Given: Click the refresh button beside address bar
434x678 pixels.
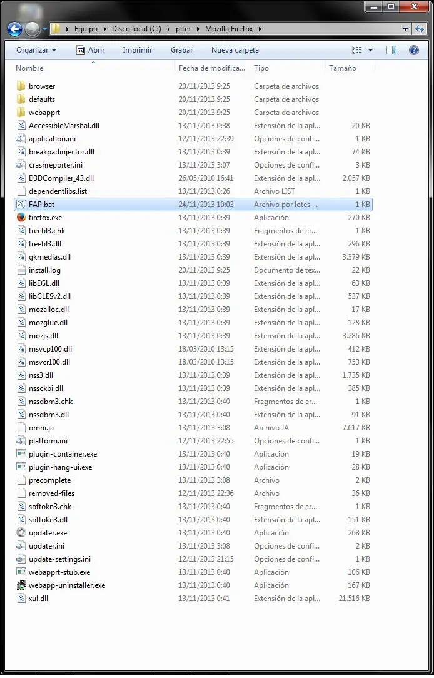Looking at the screenshot, I should (x=419, y=29).
